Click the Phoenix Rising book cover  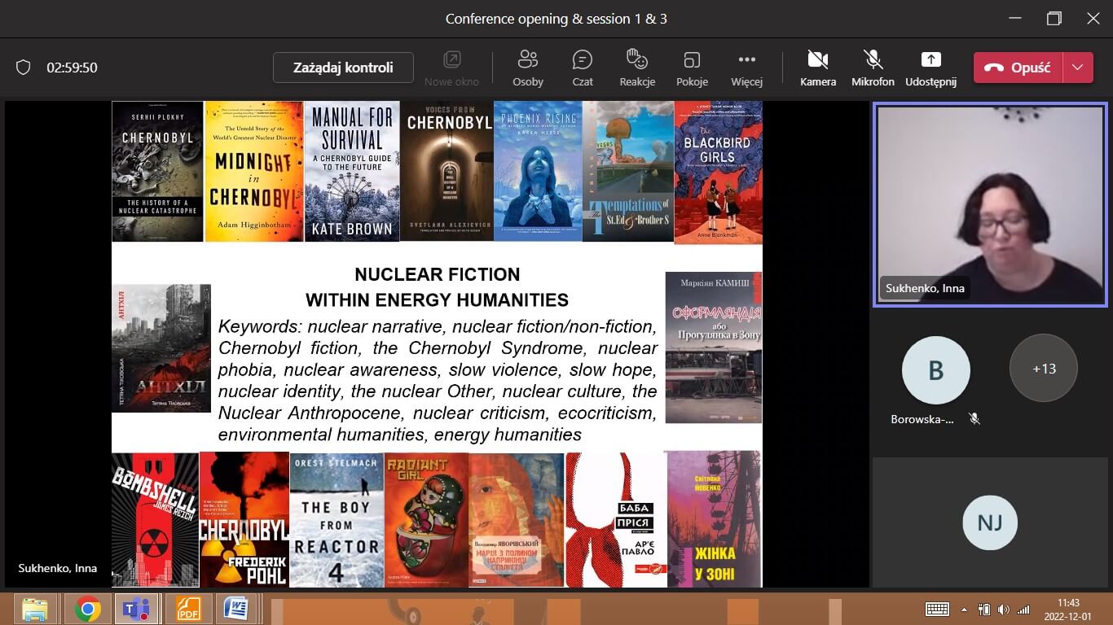coord(538,172)
